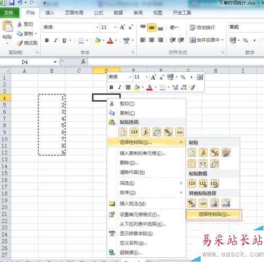Toggle underline in the ribbon font group

tap(64, 41)
